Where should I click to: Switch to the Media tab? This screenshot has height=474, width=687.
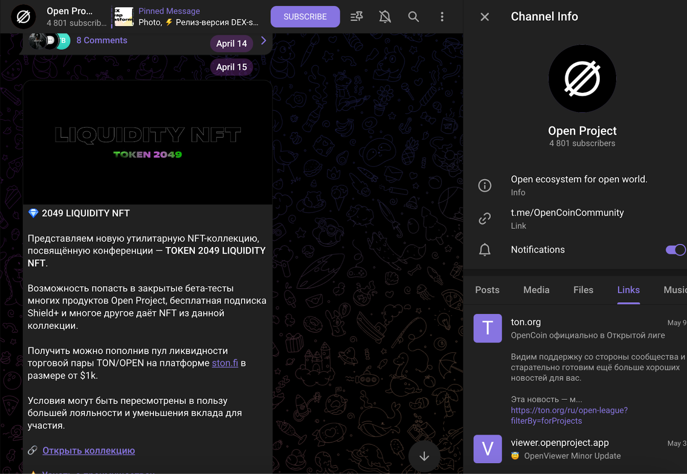point(536,290)
